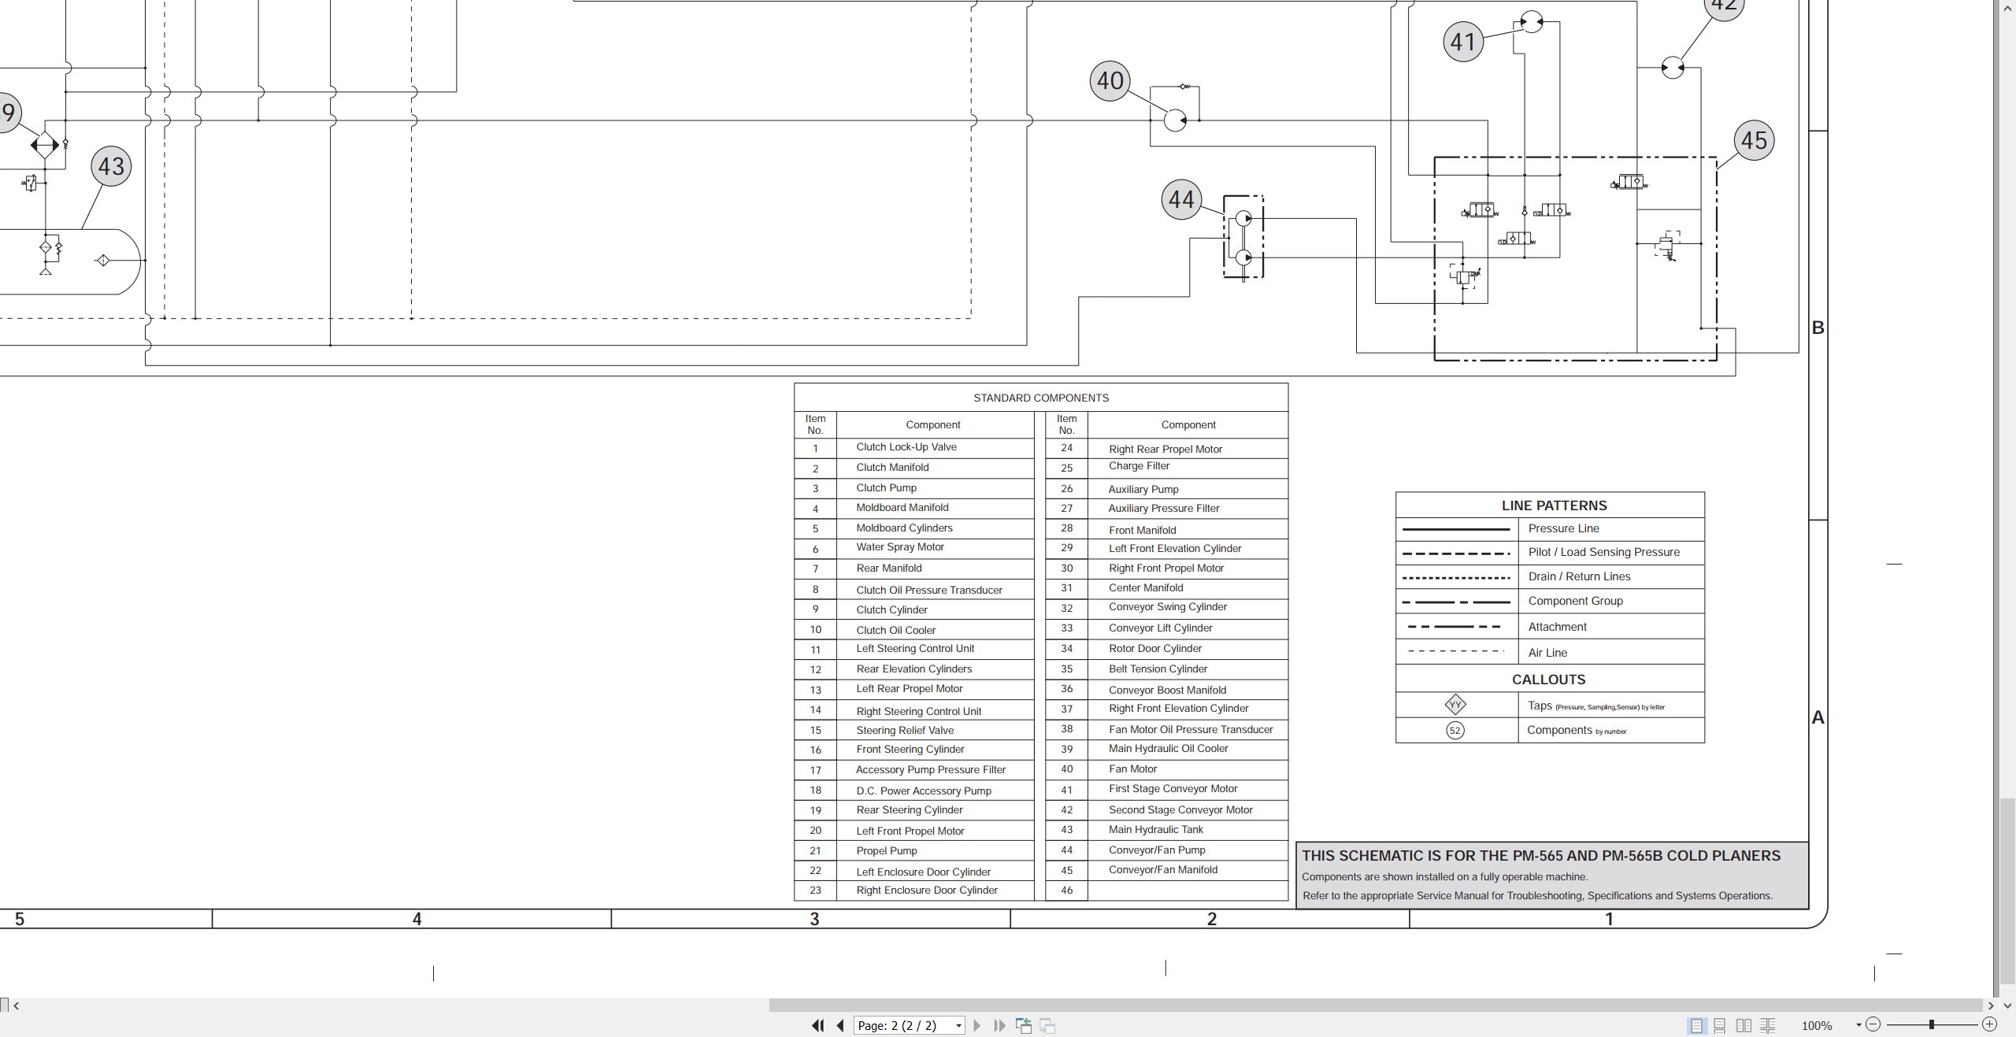
Task: Click callout 43 in the schematic
Action: 111,166
